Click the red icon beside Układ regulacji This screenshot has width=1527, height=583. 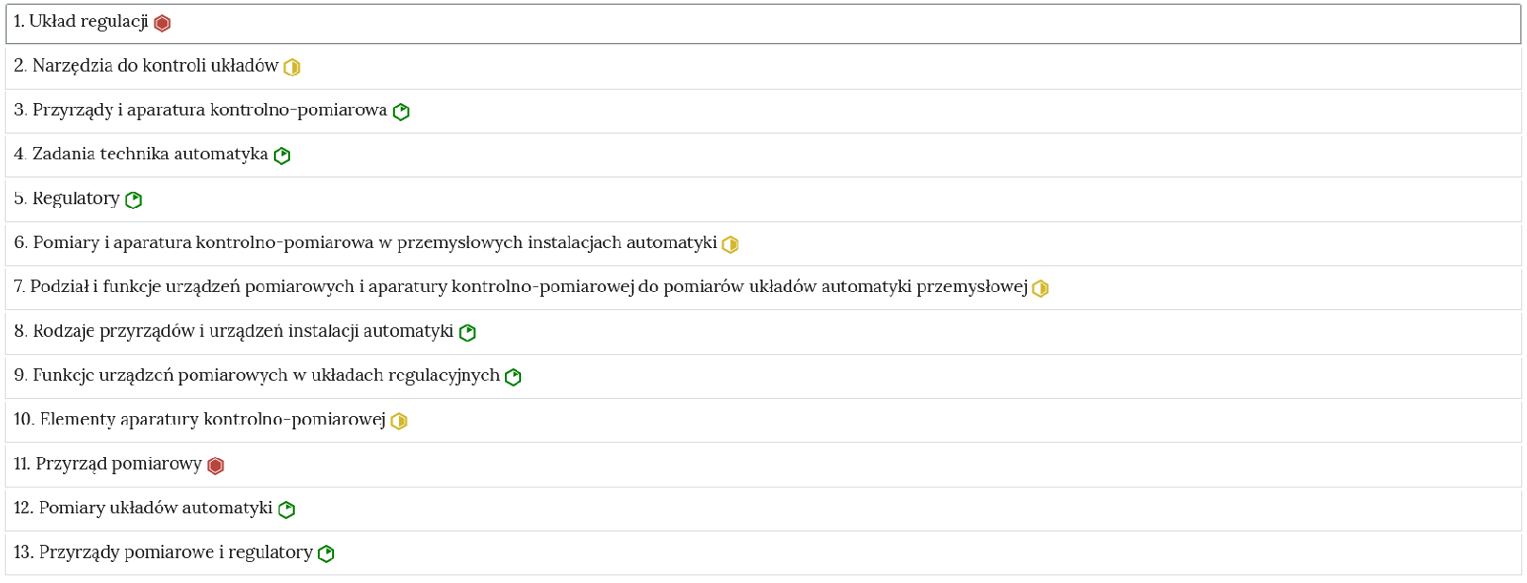tap(162, 24)
